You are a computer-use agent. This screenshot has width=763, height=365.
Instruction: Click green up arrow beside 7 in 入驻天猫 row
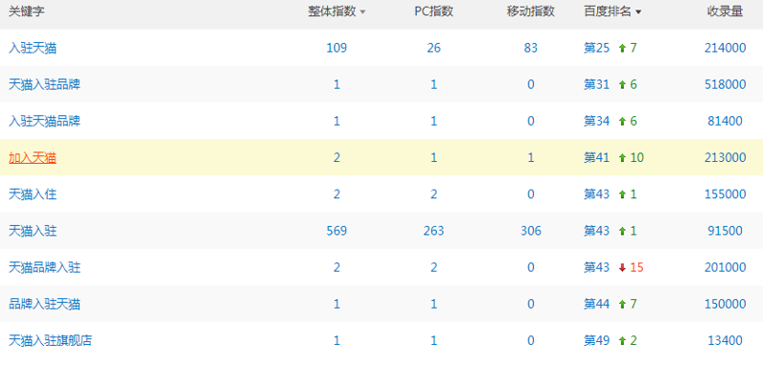(x=622, y=48)
